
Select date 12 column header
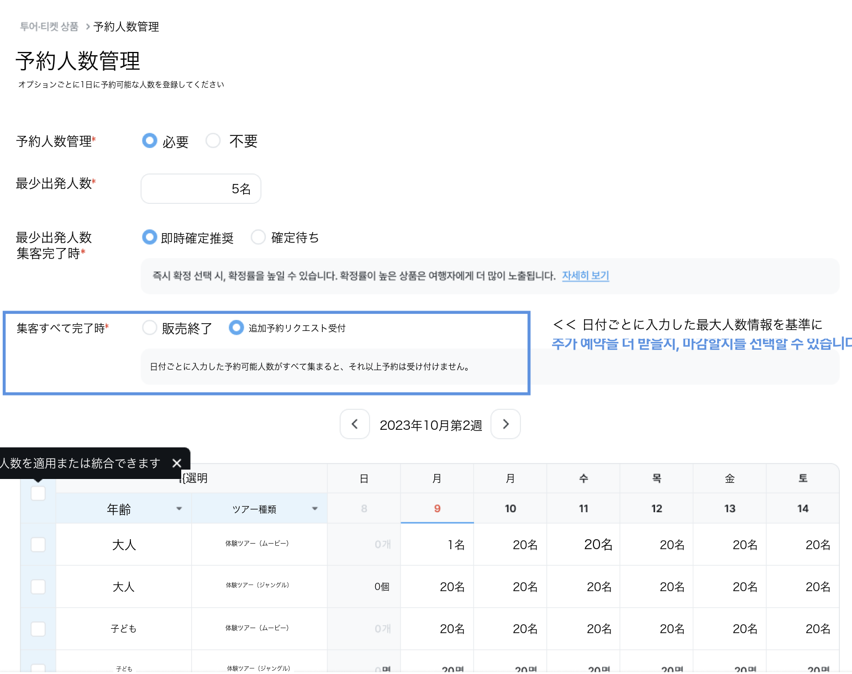tap(656, 508)
